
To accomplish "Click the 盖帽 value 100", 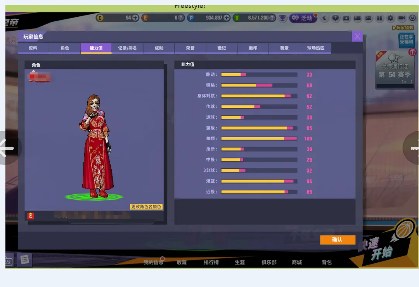I will (308, 139).
